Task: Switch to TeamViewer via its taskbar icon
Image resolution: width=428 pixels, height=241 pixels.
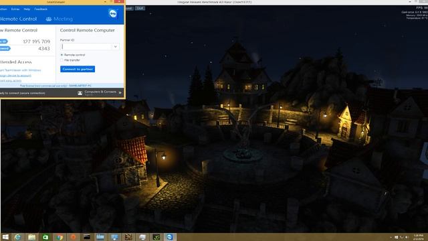Action: 170,237
